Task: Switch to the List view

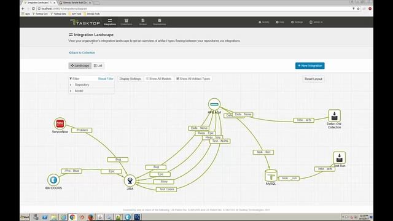Action: tap(98, 66)
